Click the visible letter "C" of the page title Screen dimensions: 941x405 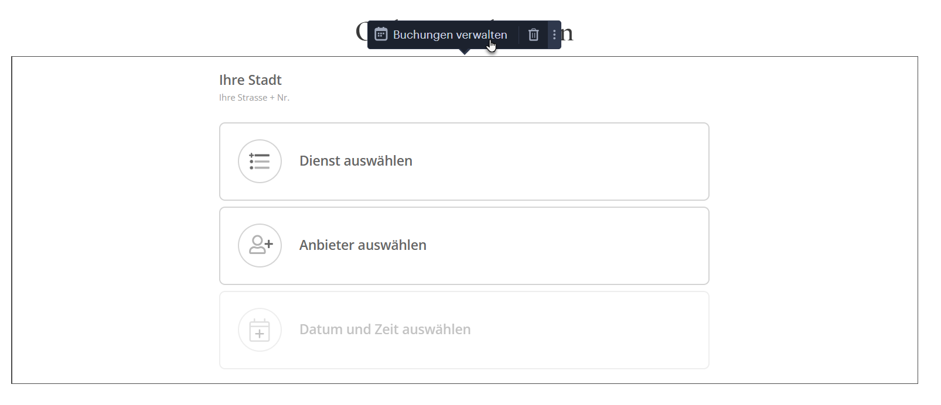coord(362,32)
